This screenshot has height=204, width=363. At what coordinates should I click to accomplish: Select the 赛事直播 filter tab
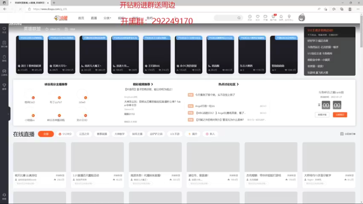pos(102,134)
